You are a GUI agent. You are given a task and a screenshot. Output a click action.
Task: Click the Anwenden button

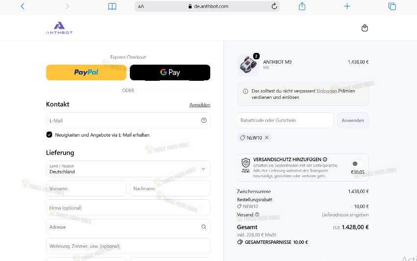(353, 120)
